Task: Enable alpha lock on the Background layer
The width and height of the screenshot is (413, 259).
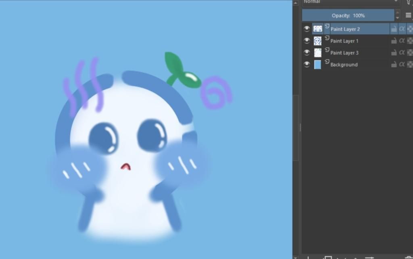Action: point(402,64)
